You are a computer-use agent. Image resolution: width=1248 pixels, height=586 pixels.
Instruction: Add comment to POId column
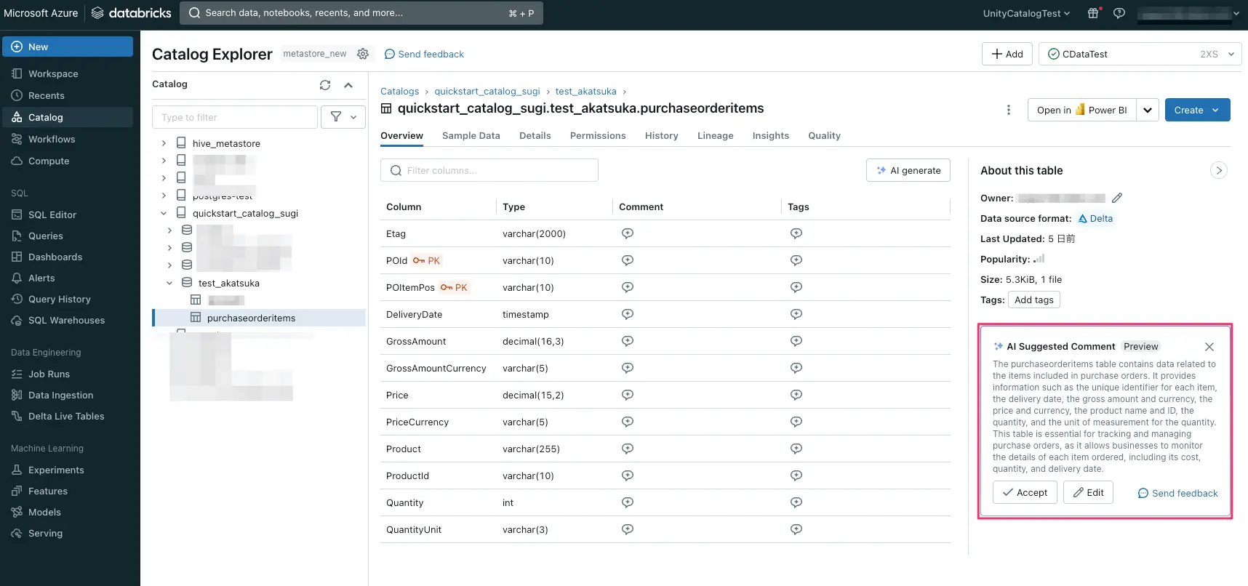coord(628,260)
